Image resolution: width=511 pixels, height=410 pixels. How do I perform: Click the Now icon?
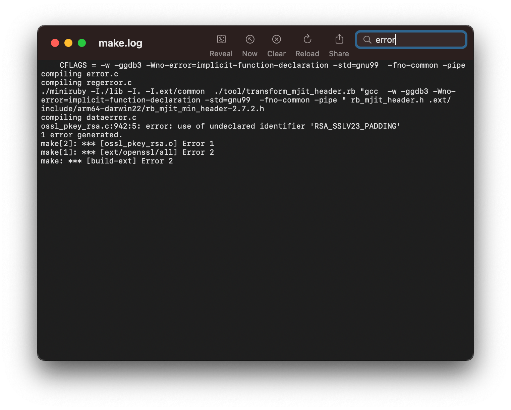tap(250, 39)
